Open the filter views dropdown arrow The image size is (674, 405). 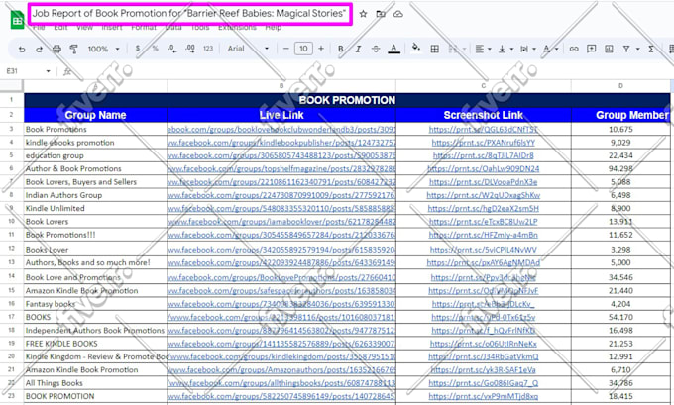638,49
